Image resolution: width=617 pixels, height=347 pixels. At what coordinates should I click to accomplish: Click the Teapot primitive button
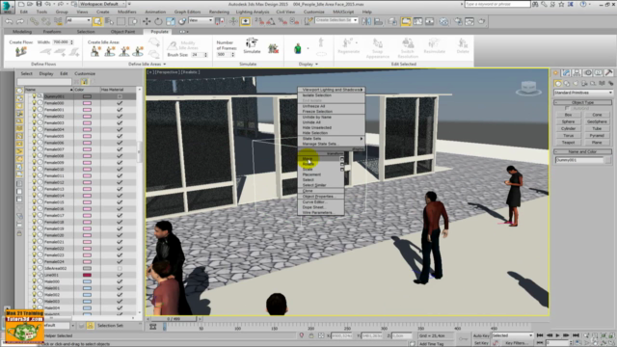568,143
